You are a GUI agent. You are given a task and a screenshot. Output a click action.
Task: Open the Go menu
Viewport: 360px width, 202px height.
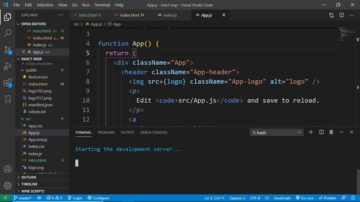point(74,5)
